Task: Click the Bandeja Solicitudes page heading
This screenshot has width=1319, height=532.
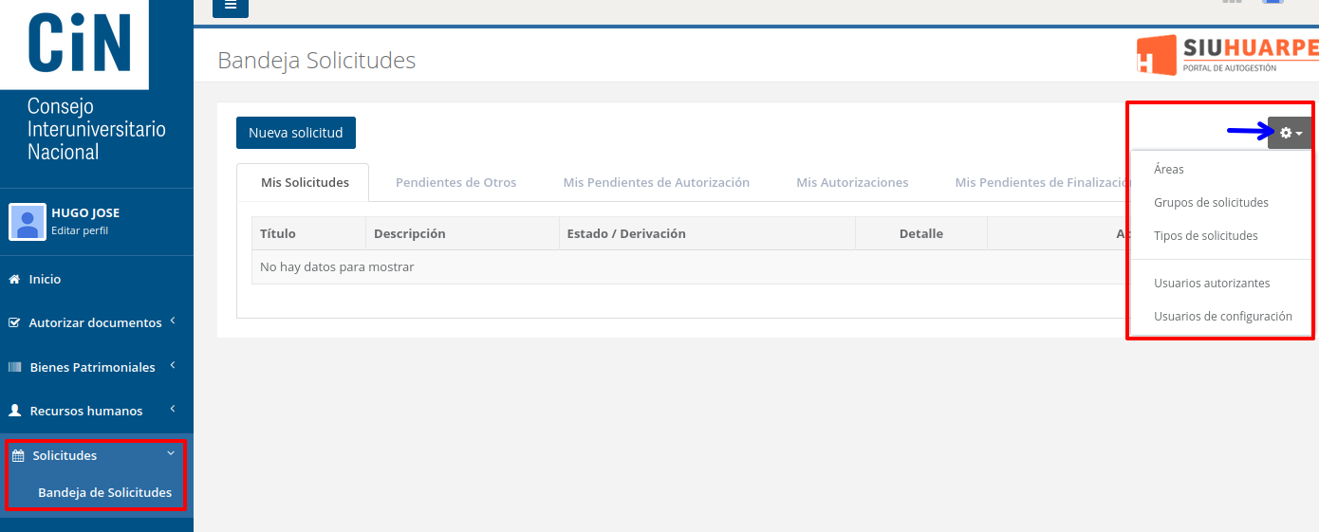Action: pos(317,60)
